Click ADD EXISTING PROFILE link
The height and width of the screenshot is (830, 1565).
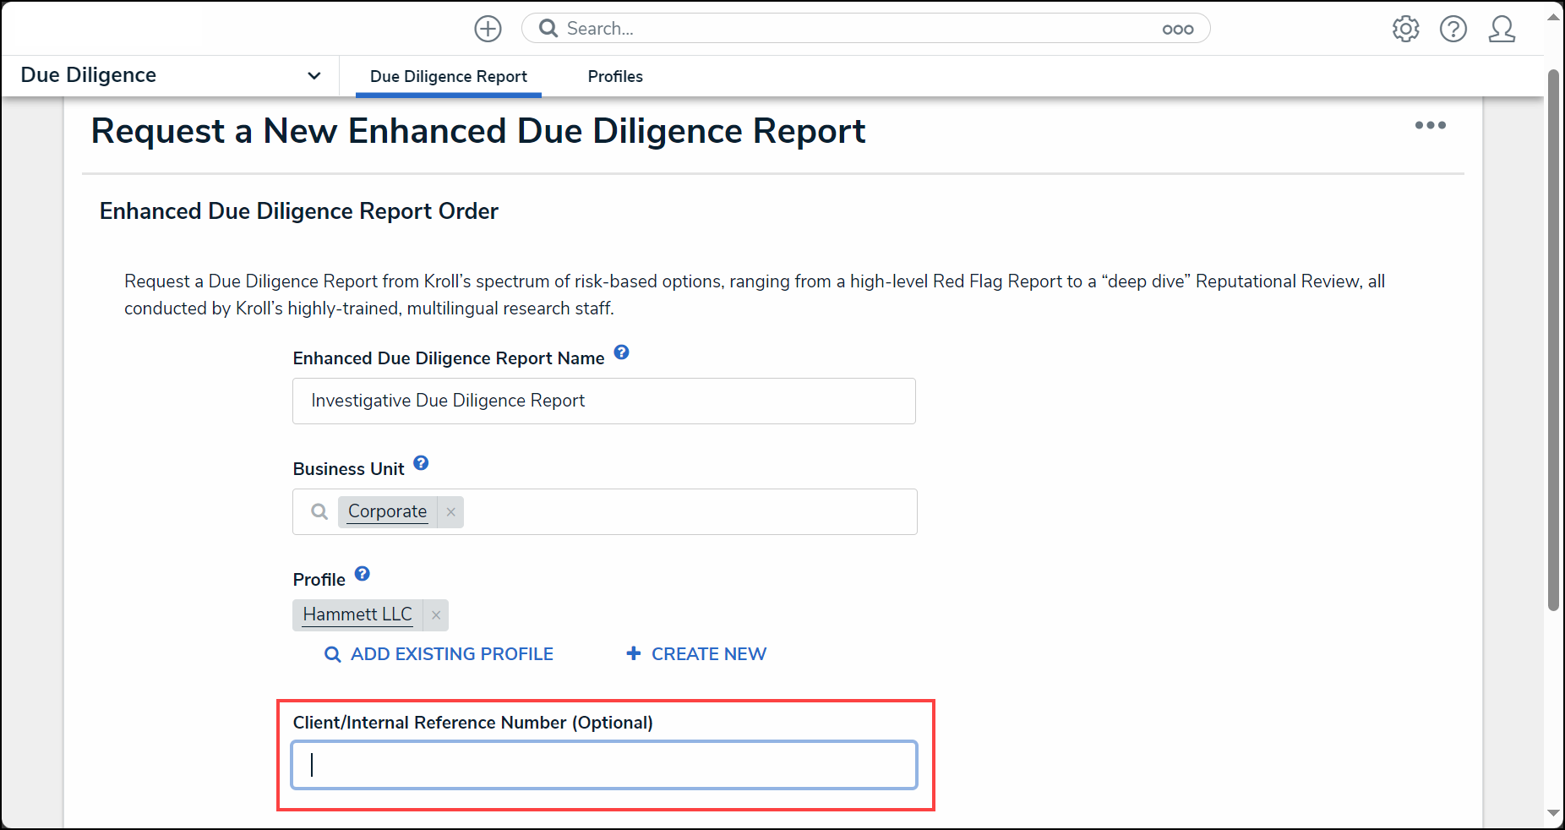point(439,654)
